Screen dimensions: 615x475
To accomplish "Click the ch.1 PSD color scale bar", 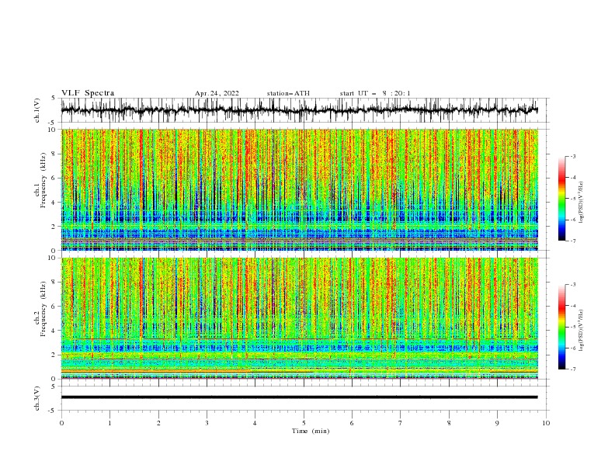I will click(561, 199).
